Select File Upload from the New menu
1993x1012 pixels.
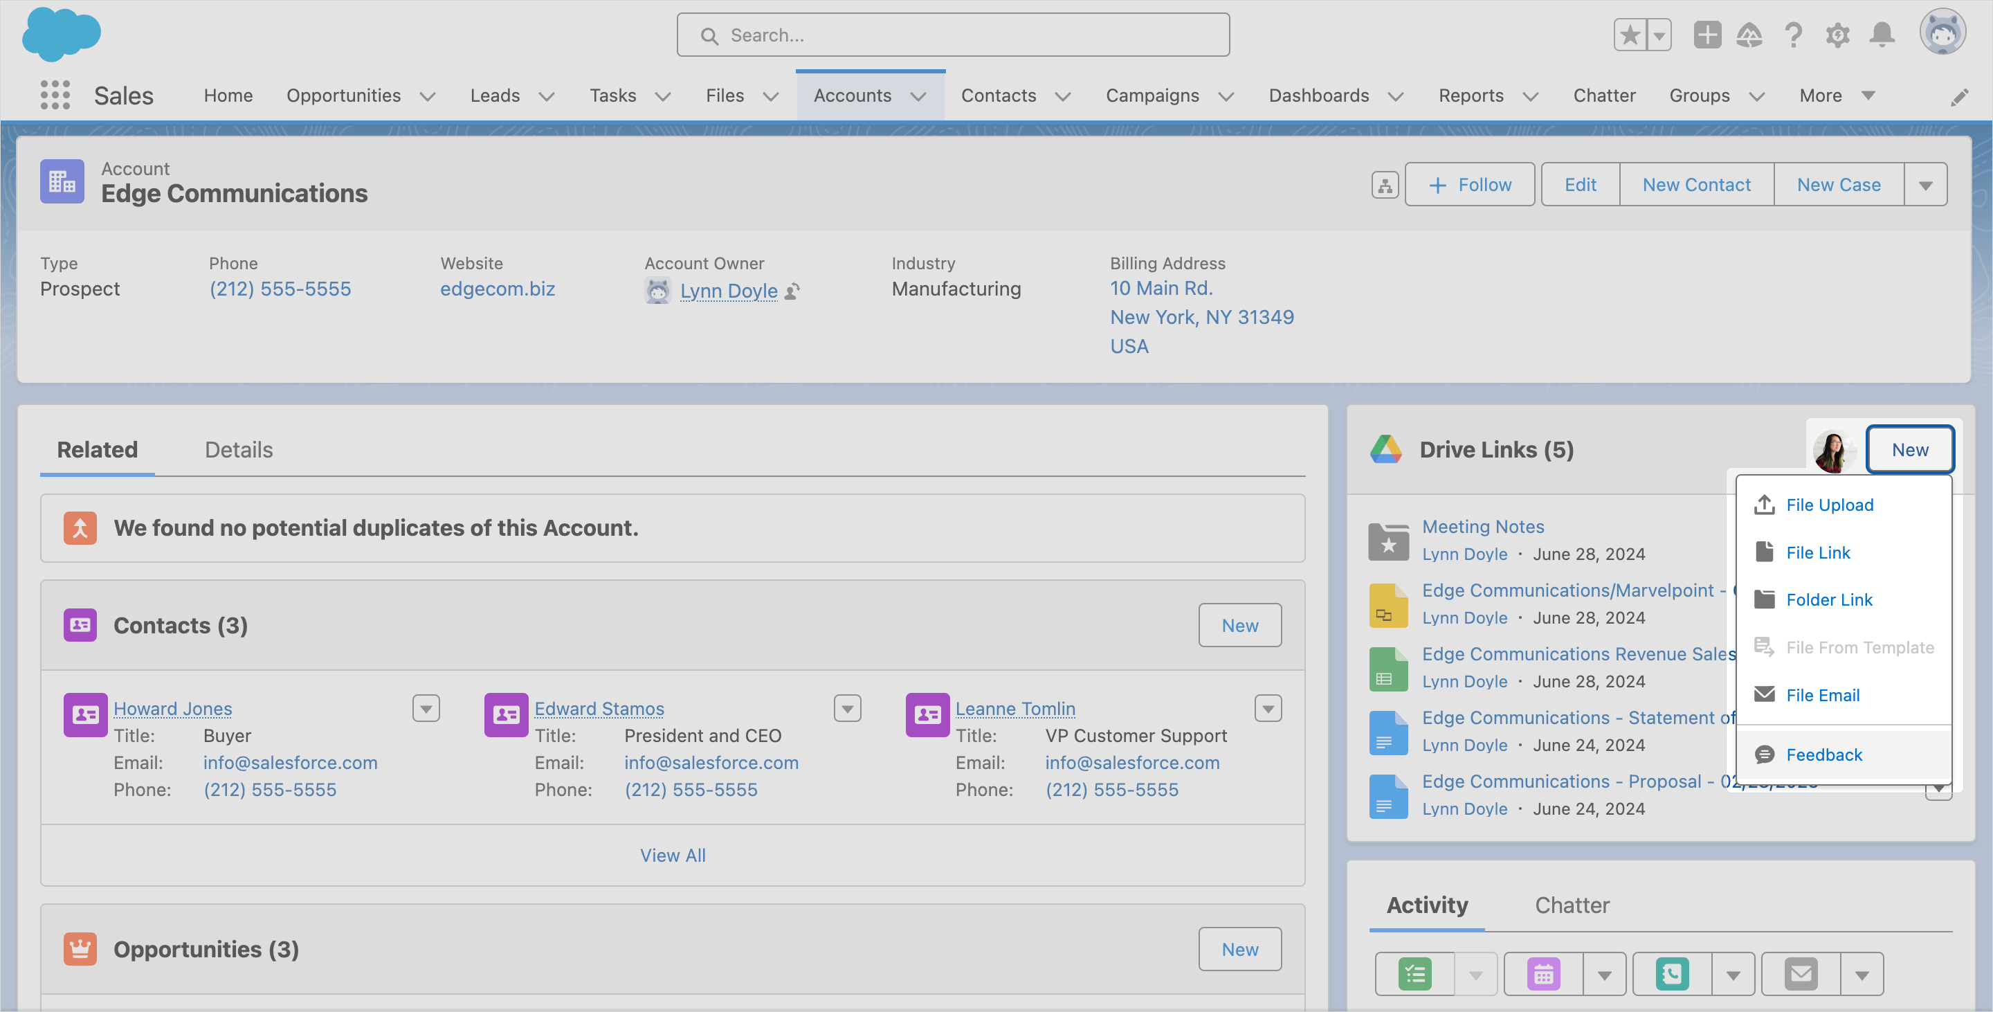coord(1828,505)
